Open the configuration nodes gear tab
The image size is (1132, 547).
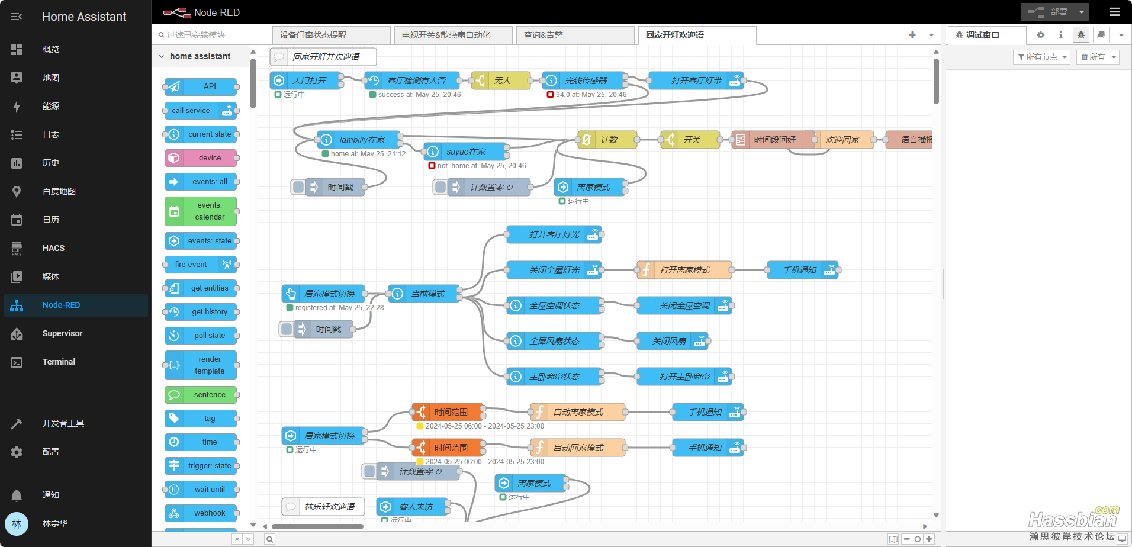[x=1041, y=35]
